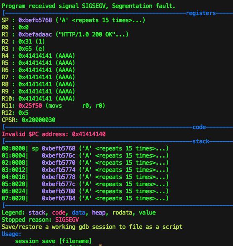Click stack address 0xbefb5778

(59, 177)
